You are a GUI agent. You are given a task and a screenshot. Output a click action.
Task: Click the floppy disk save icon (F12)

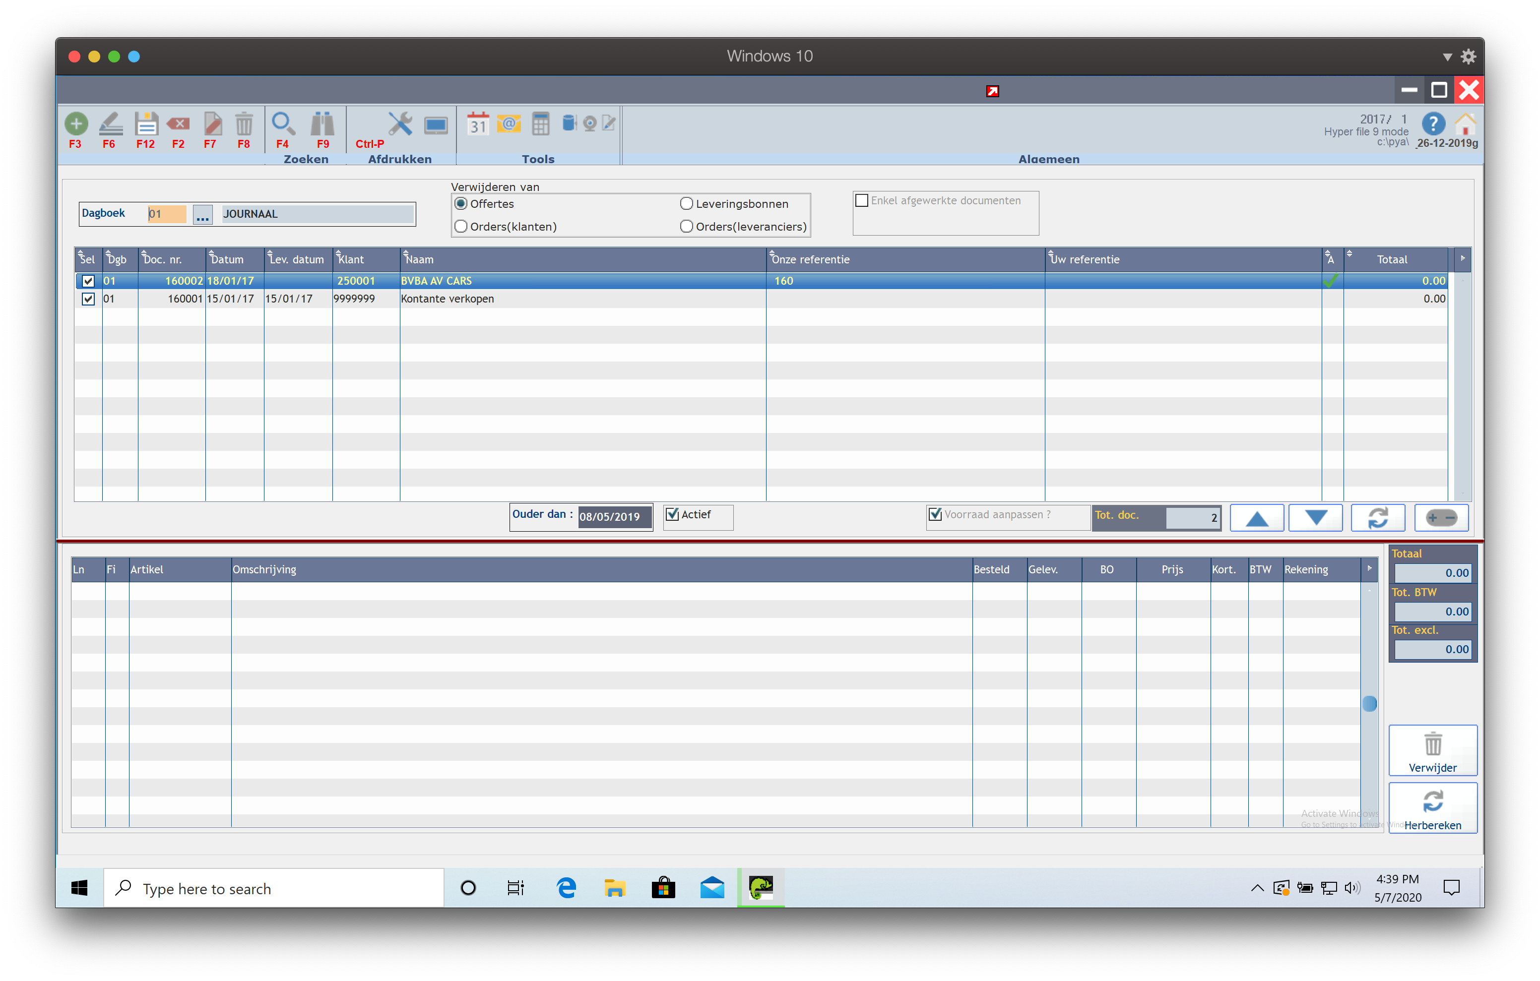[x=146, y=124]
